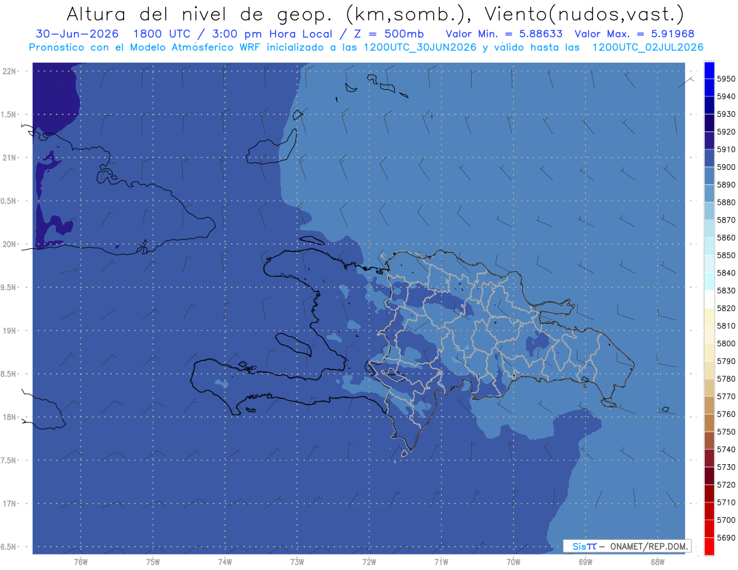Click the legend color band between 5730 and 5720
The image size is (738, 570).
[709, 476]
